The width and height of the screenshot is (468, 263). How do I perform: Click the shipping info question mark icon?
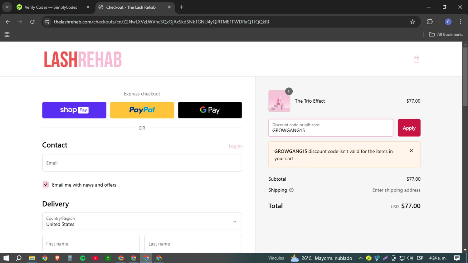(291, 190)
